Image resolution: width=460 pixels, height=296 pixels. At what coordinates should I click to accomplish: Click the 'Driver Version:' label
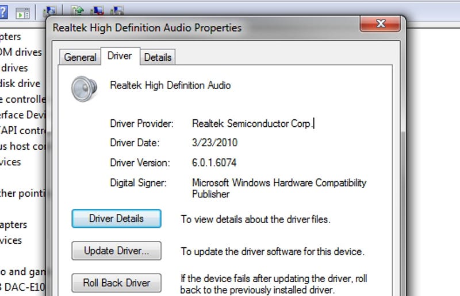(140, 162)
